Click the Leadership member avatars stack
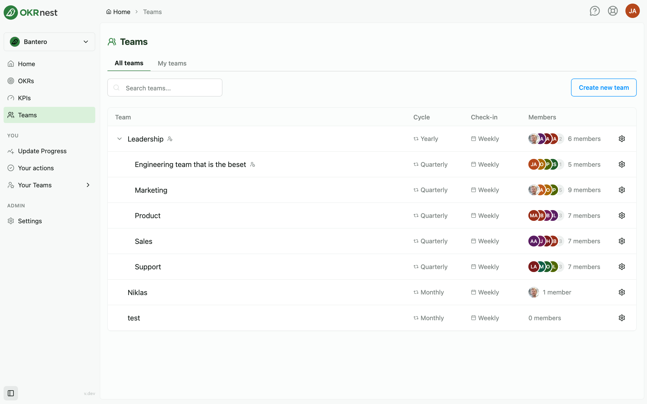647x404 pixels. (546, 139)
